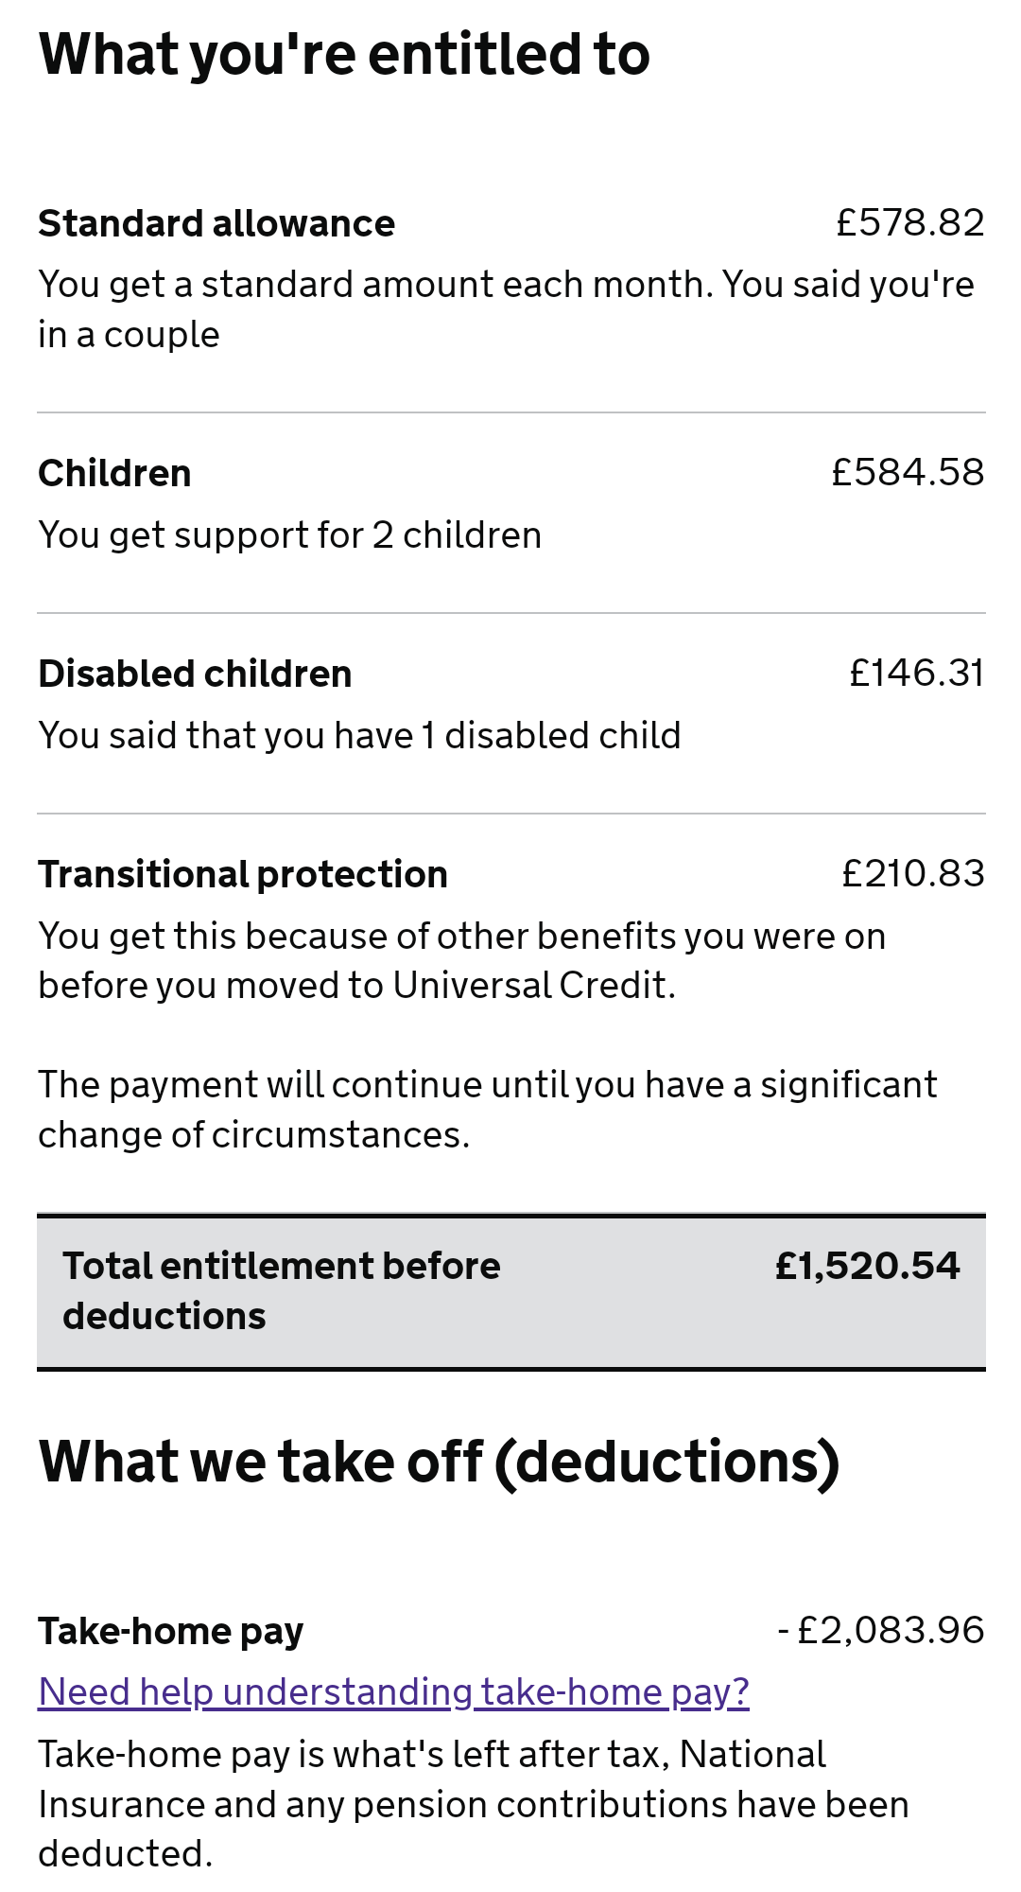The height and width of the screenshot is (1892, 1021).
Task: Select the 'Transitional protection' row title
Action: click(x=243, y=874)
